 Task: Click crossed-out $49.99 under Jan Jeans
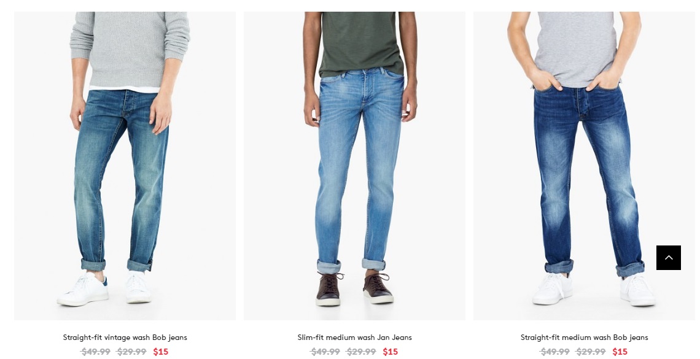tap(325, 352)
